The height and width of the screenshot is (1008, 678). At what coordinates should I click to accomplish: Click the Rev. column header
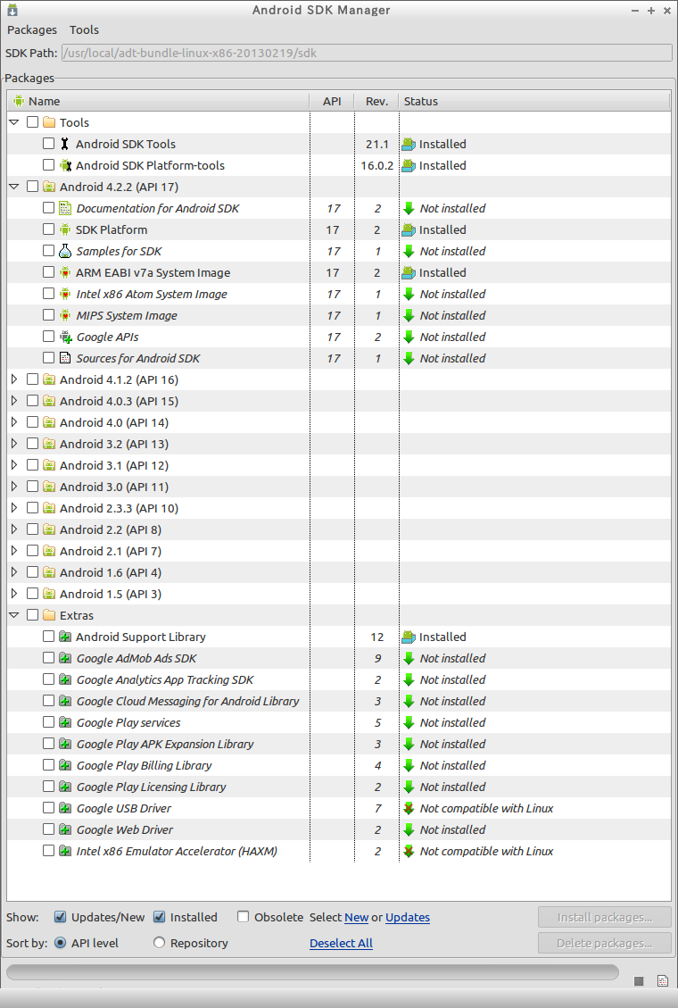point(376,101)
